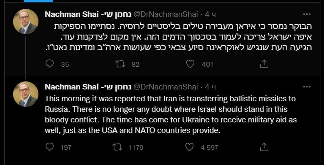Image resolution: width=324 pixels, height=165 pixels.
Task: Retweet the English tweet with 1 179 retweets
Action: (x=117, y=147)
